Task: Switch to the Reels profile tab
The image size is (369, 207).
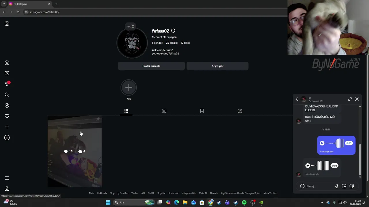Action: tap(164, 111)
